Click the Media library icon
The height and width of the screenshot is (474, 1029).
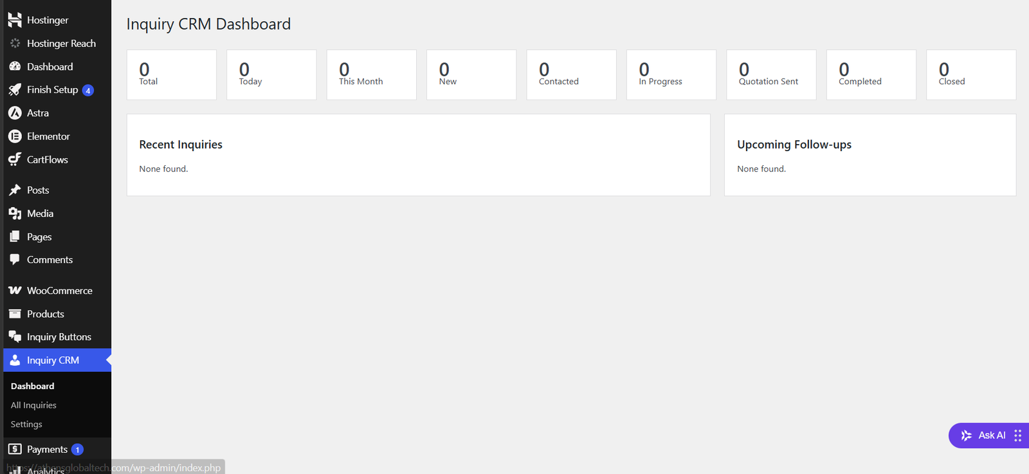point(15,214)
